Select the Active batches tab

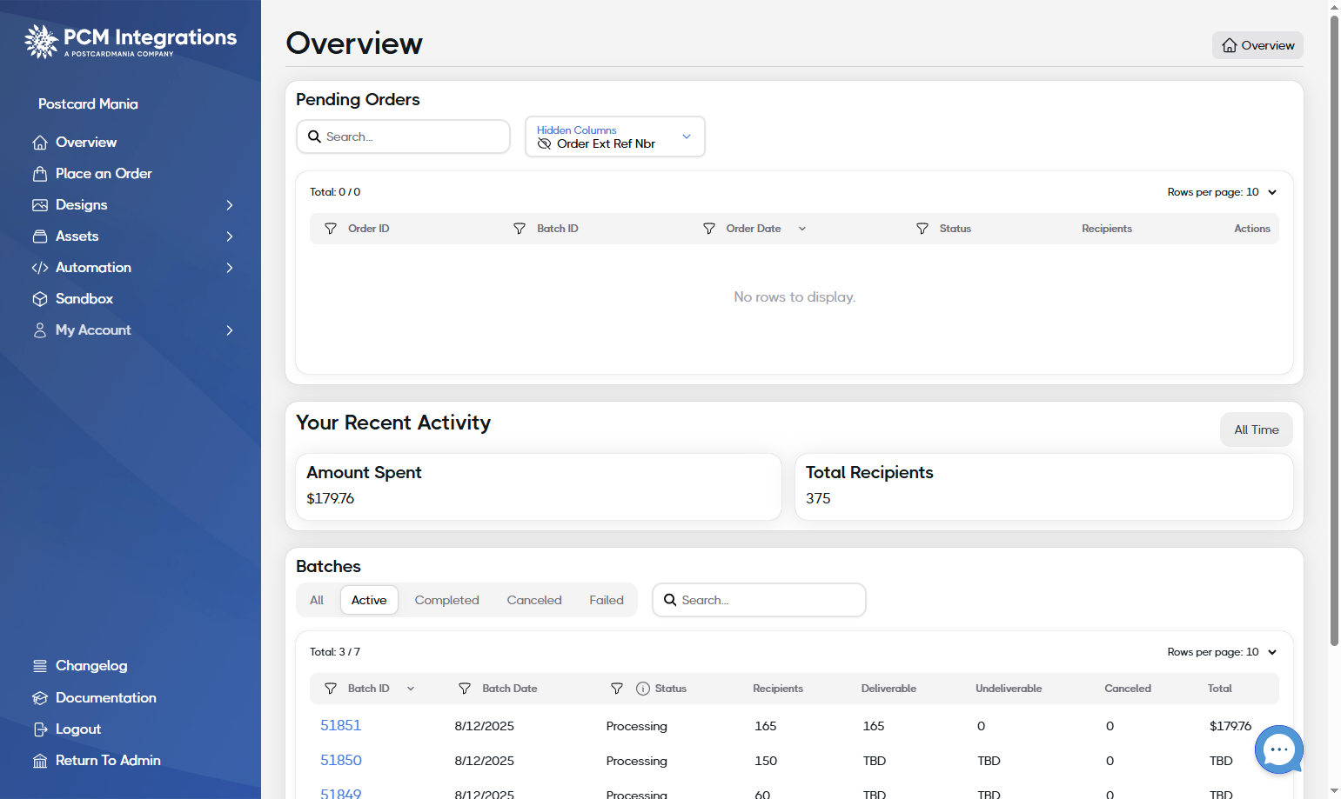[x=369, y=600]
